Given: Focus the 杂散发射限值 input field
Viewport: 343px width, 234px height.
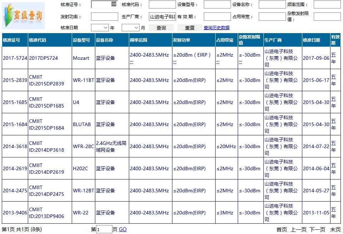Looking at the screenshot, I should (327, 17).
